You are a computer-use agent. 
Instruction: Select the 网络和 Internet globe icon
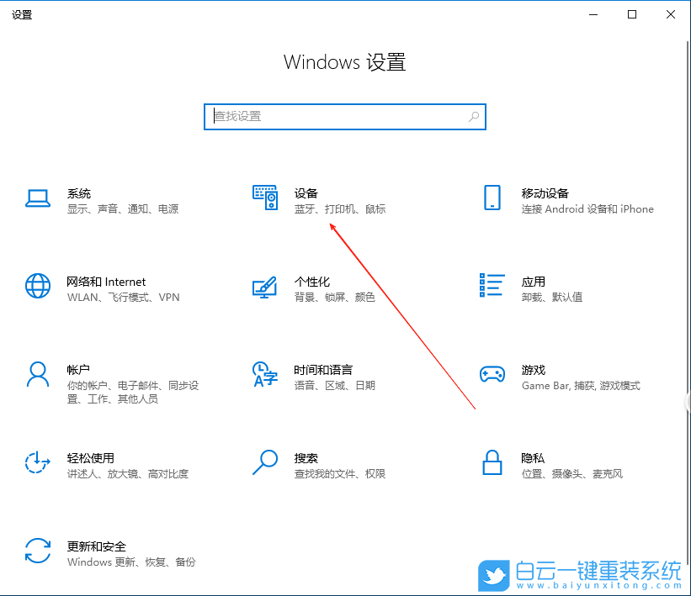(x=37, y=287)
